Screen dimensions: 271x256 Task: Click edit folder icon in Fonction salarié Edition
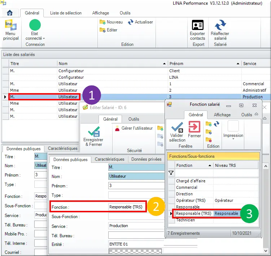[x=209, y=132]
